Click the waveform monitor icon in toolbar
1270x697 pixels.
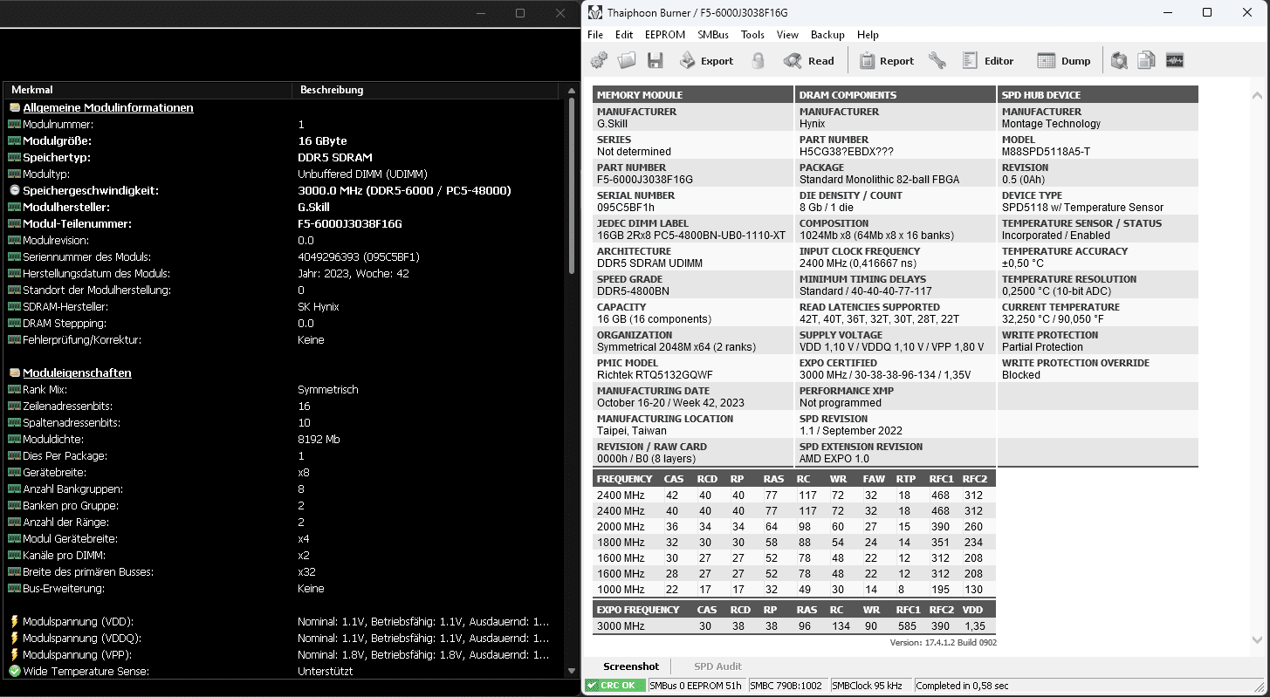(1175, 60)
